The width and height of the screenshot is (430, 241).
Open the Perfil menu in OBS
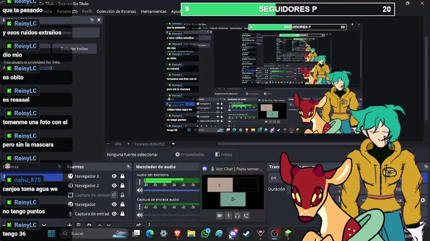coord(87,11)
